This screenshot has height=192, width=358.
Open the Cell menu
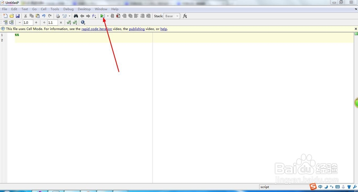coord(44,9)
